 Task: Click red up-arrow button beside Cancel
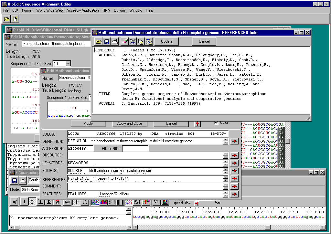[197, 124]
